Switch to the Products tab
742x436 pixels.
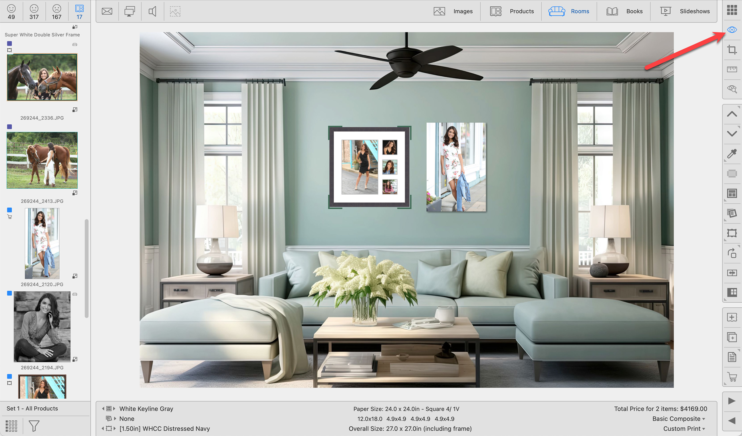(x=512, y=11)
